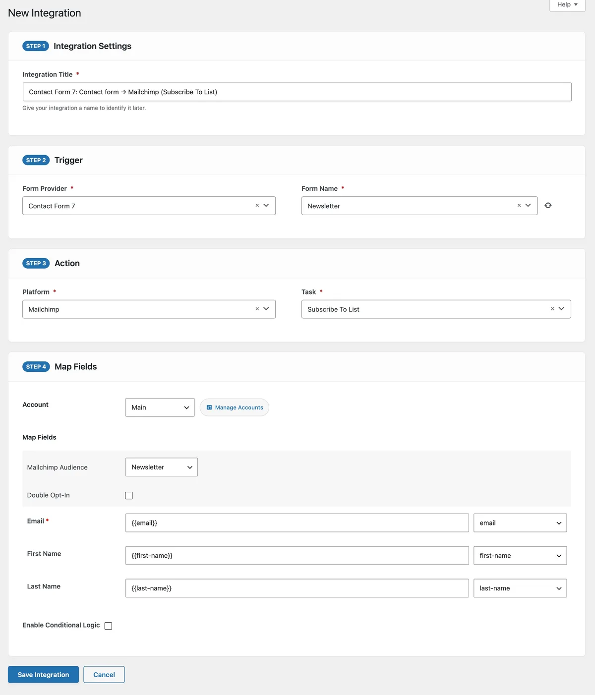
Task: Click the Email mapping input field
Action: coord(297,523)
